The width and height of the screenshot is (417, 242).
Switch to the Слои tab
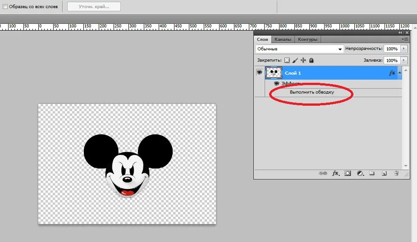coord(262,39)
